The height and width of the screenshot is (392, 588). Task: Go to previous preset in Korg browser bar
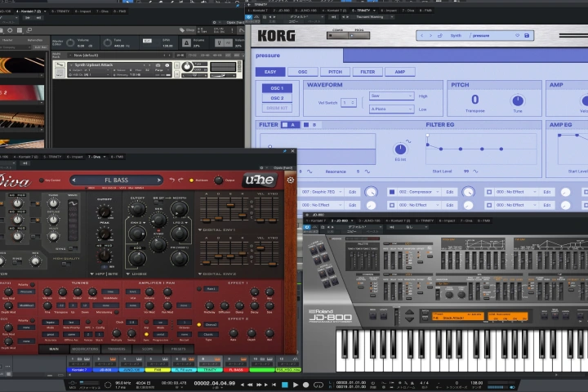pos(422,36)
